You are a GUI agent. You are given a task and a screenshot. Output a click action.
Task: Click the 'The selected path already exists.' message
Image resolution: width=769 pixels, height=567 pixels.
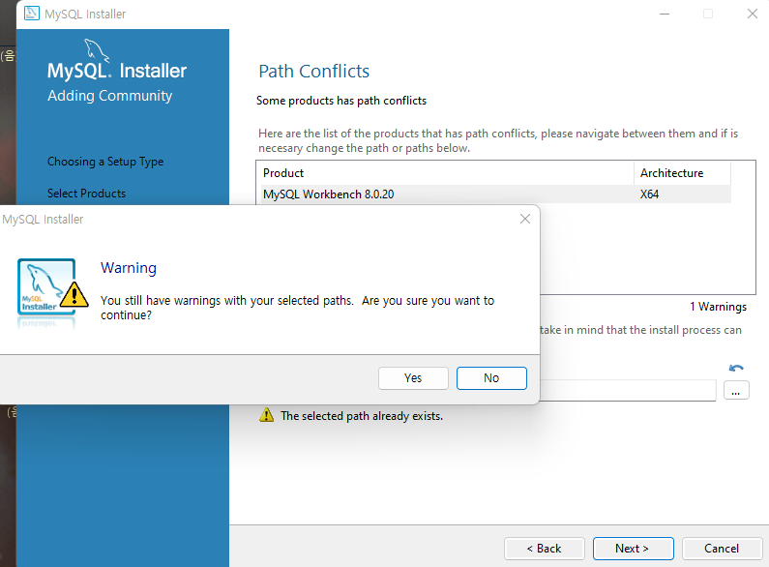[x=362, y=416]
